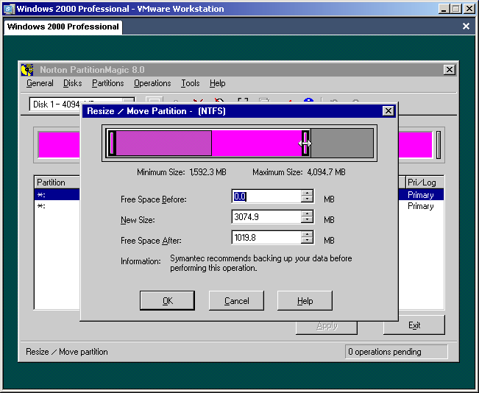The image size is (479, 393).
Task: Open the Help menu in PartitionMagic
Action: tap(217, 83)
